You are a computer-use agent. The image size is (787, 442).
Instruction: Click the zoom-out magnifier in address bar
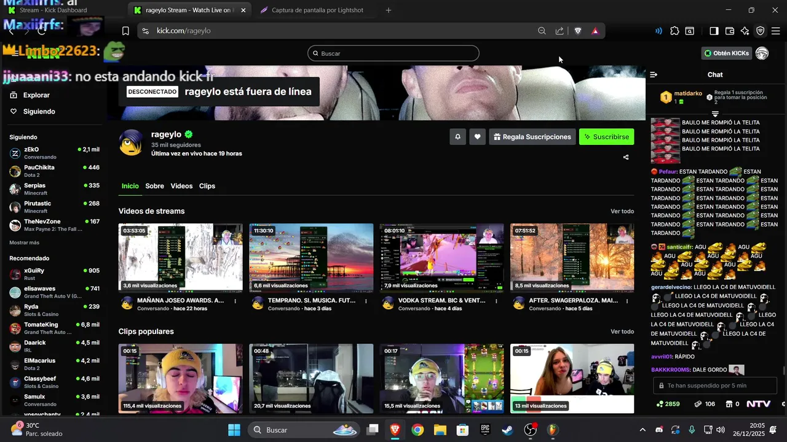[542, 31]
